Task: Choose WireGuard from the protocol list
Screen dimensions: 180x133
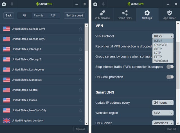Action: point(161,61)
